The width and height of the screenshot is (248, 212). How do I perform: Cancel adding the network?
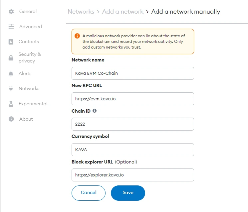[89, 193]
